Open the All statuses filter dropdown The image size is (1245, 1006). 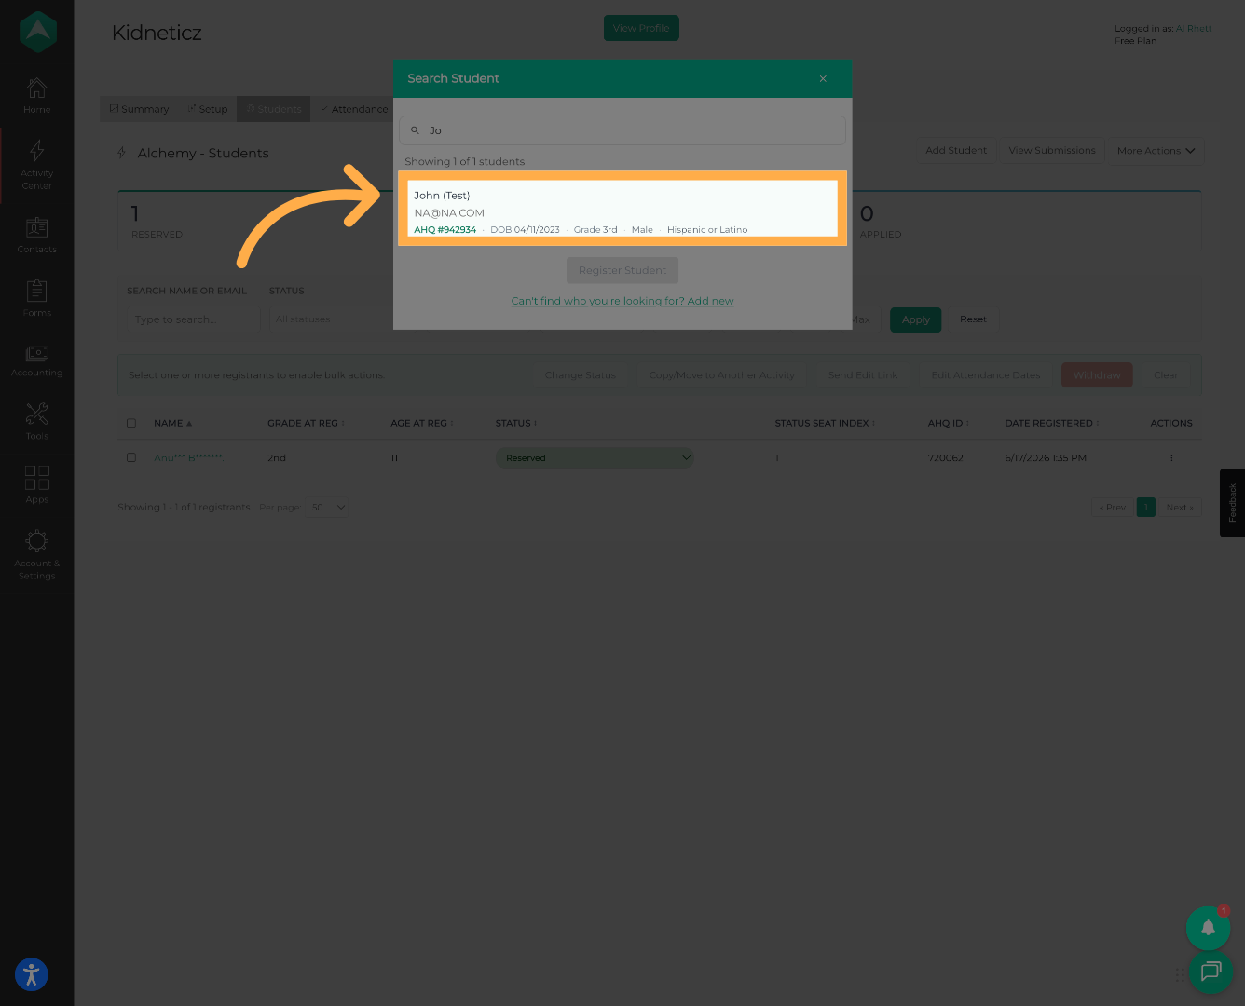330,319
